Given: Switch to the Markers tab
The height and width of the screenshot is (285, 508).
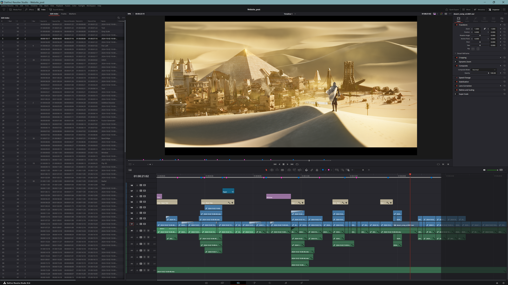Looking at the screenshot, I should pos(72,14).
